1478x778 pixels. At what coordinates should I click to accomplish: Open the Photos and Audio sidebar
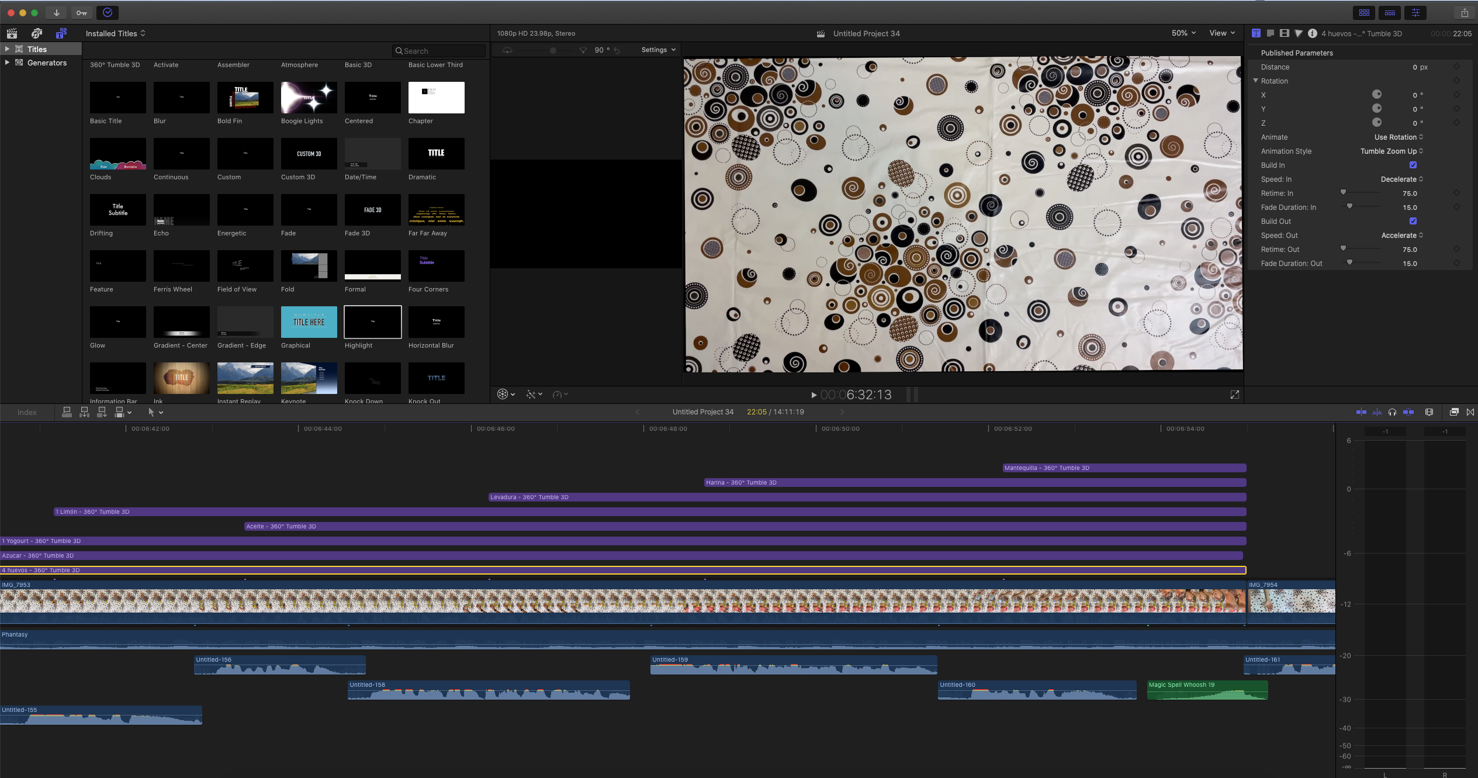[x=36, y=33]
